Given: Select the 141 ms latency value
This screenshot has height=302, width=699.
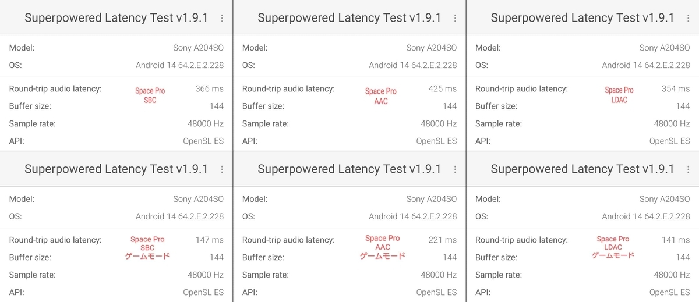Looking at the screenshot, I should (x=676, y=240).
